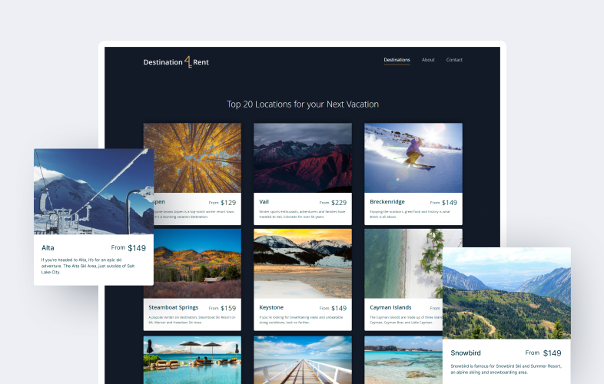Click the $149 Breckenridge price
This screenshot has height=384, width=604.
[449, 203]
